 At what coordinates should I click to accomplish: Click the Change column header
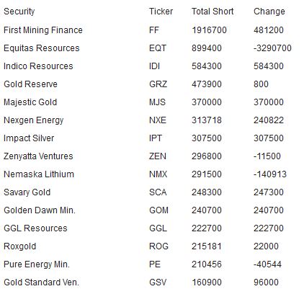click(x=269, y=12)
